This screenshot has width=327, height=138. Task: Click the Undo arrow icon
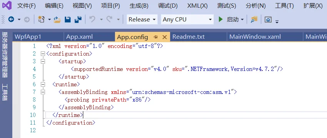coord(92,19)
